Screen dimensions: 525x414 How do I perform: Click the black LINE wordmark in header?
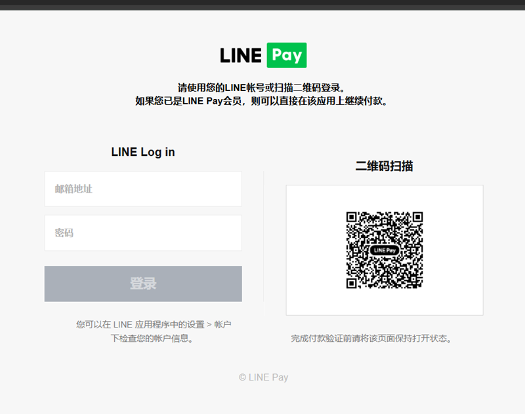[x=241, y=56]
